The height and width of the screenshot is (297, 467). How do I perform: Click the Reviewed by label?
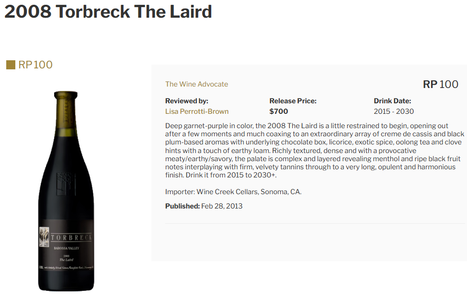[187, 101]
